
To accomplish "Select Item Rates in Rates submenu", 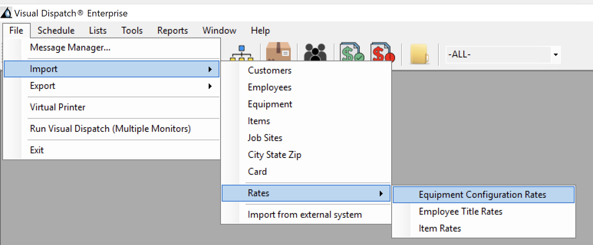I will (484, 229).
